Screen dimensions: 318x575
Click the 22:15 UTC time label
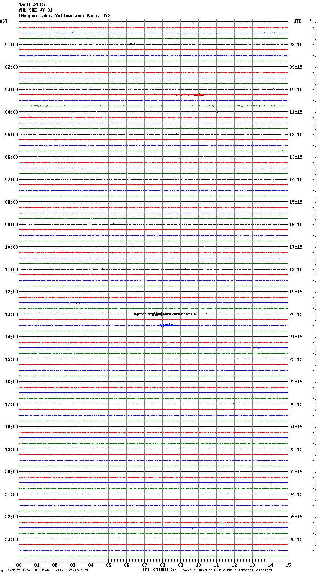[296, 359]
